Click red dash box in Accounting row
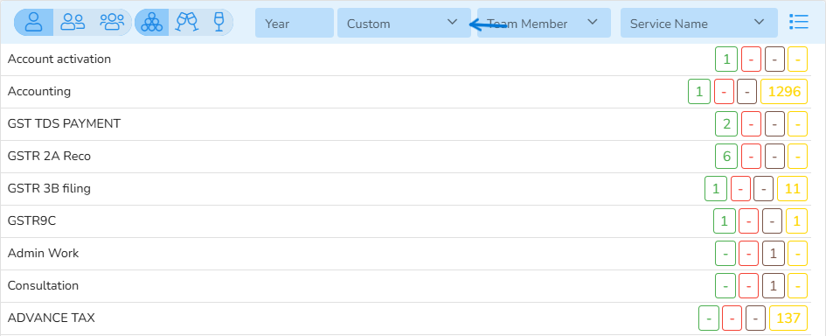826x336 pixels. [x=724, y=92]
